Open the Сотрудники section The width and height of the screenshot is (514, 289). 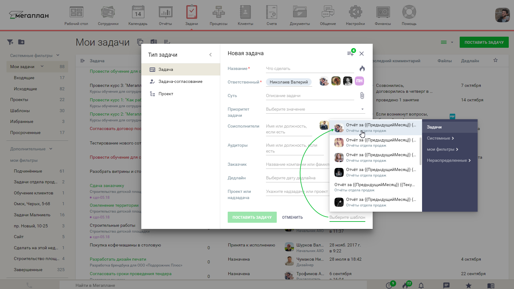pyautogui.click(x=108, y=15)
